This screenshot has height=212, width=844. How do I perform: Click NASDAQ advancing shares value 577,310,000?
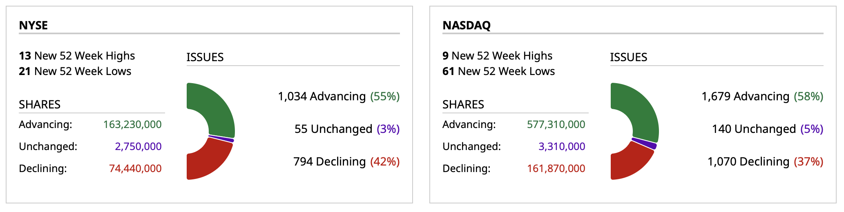coord(556,124)
